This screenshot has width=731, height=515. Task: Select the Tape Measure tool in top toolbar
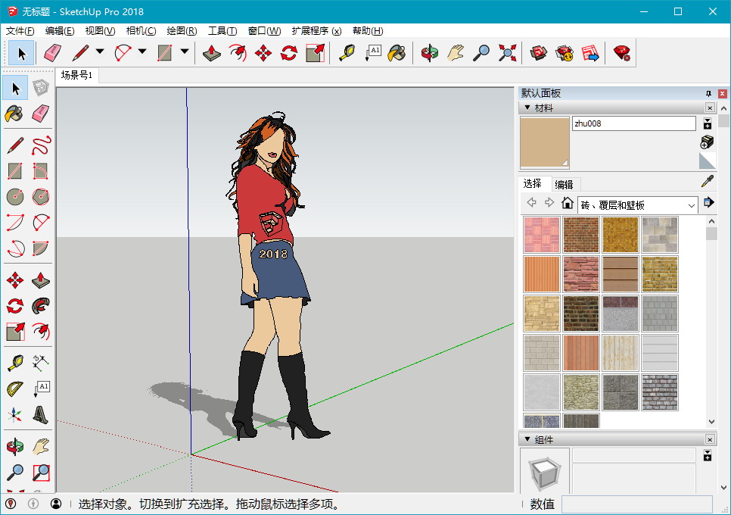pos(347,52)
